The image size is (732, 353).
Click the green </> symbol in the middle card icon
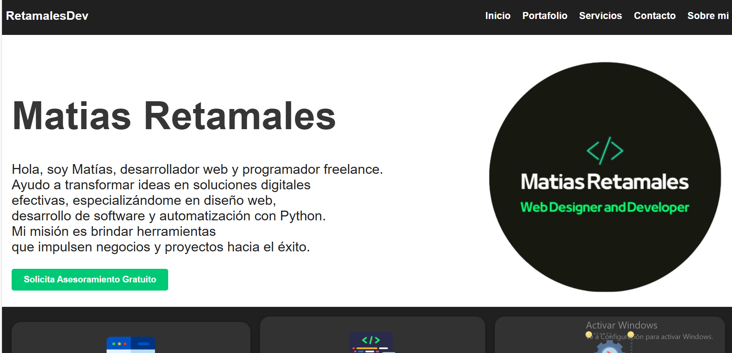(371, 339)
